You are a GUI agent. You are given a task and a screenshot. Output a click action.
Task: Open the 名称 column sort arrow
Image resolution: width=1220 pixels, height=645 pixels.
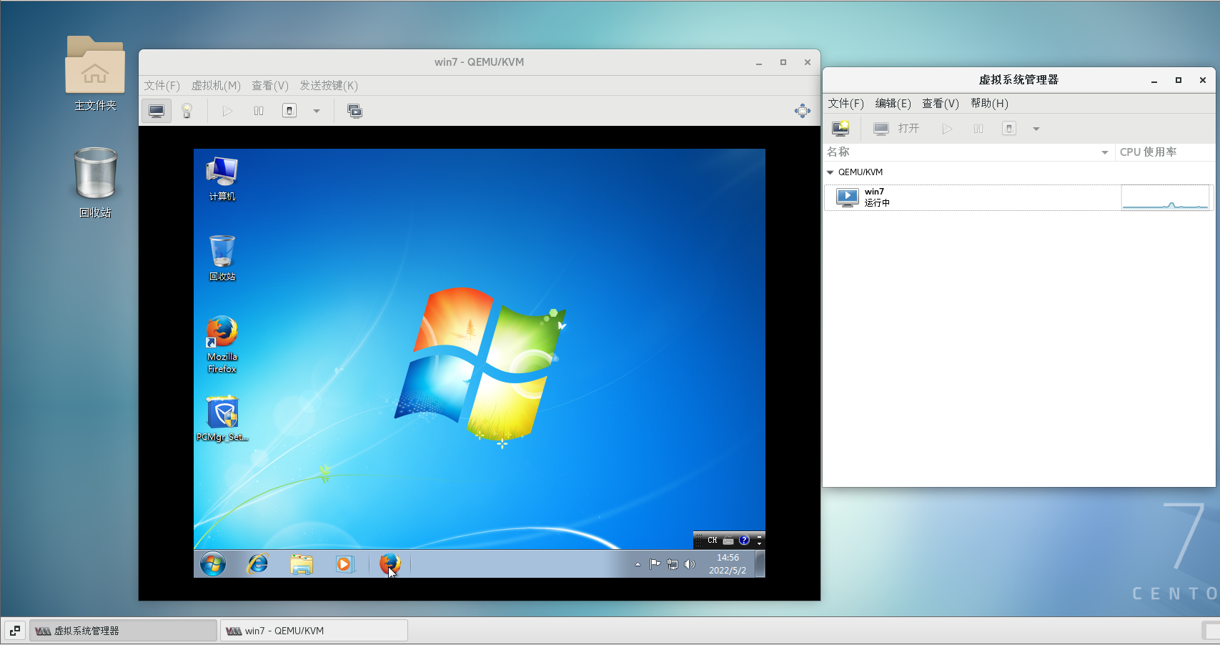(1105, 152)
